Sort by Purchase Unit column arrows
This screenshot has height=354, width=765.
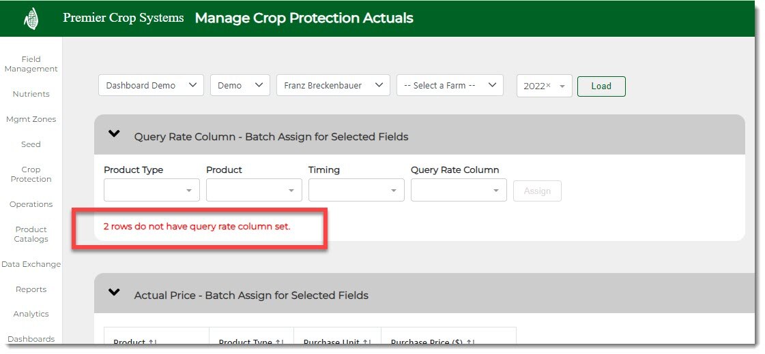(x=366, y=342)
